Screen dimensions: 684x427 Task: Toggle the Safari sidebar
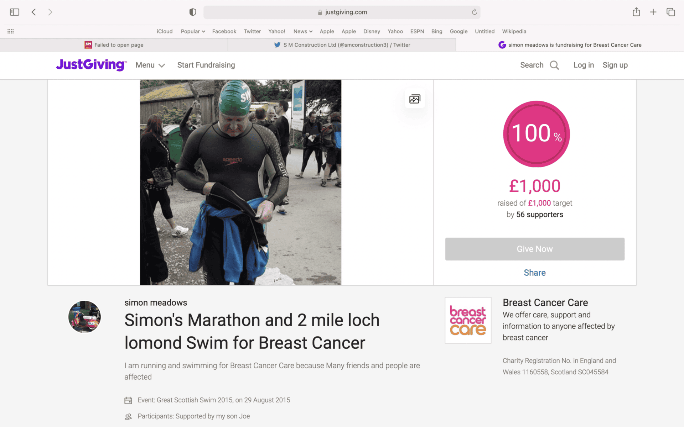click(14, 12)
